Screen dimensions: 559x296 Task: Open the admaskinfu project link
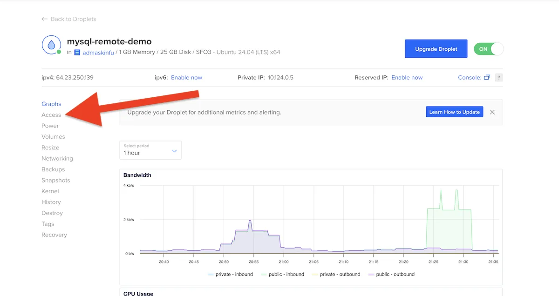click(x=99, y=53)
